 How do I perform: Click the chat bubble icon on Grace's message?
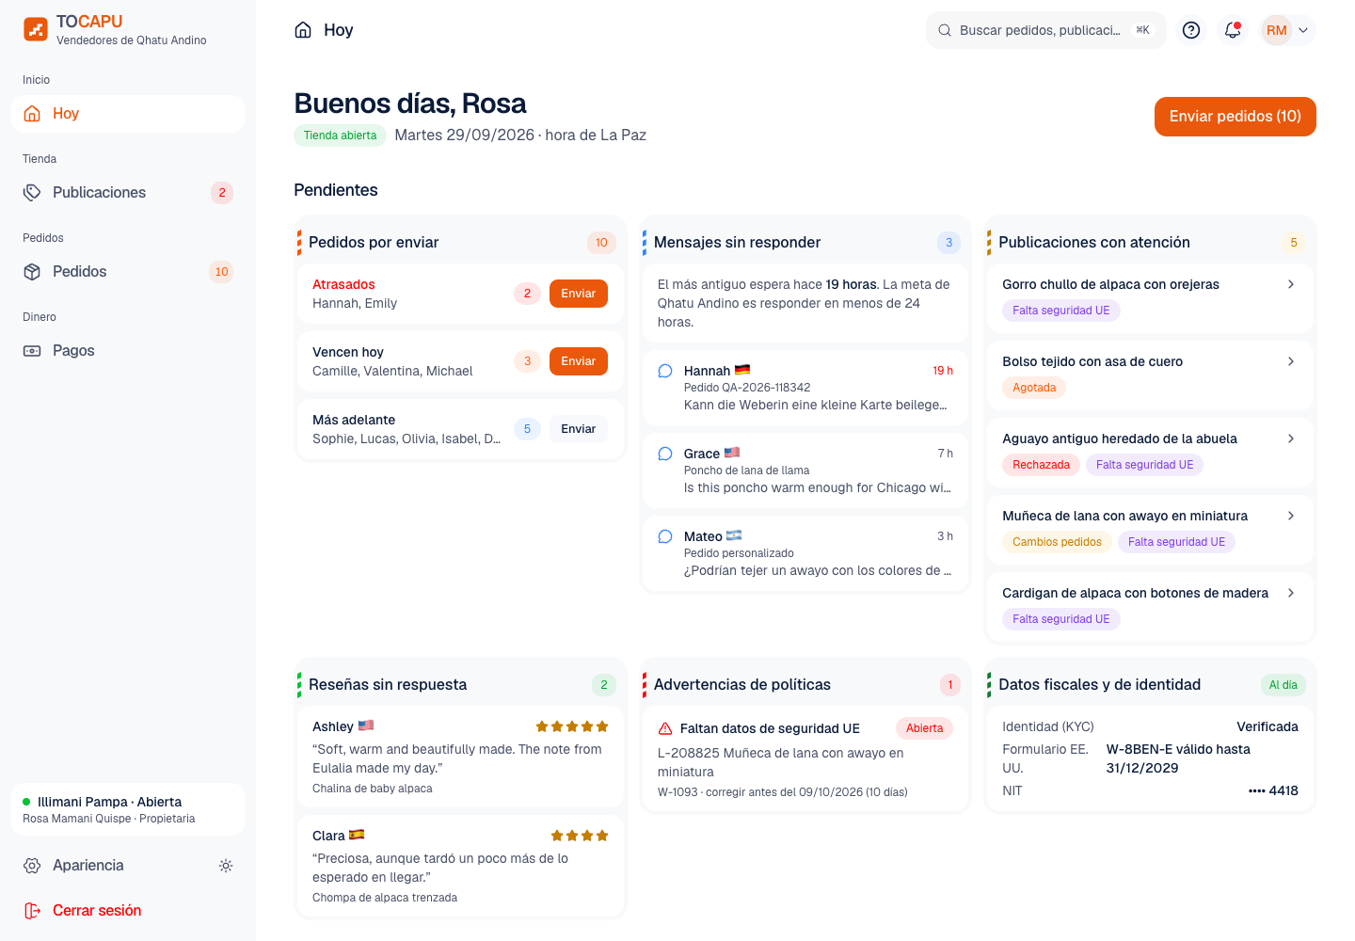[665, 454]
